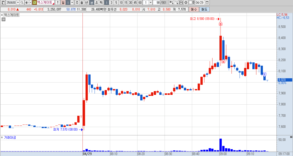Open the calendar date picker icon

(x=207, y=3)
